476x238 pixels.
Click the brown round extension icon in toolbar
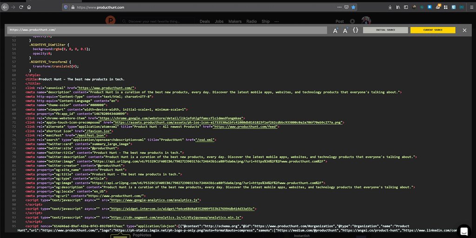[x=414, y=7]
